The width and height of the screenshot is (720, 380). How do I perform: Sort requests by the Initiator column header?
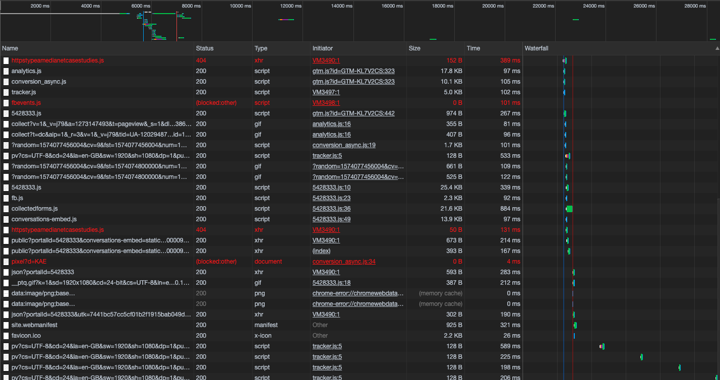point(359,48)
